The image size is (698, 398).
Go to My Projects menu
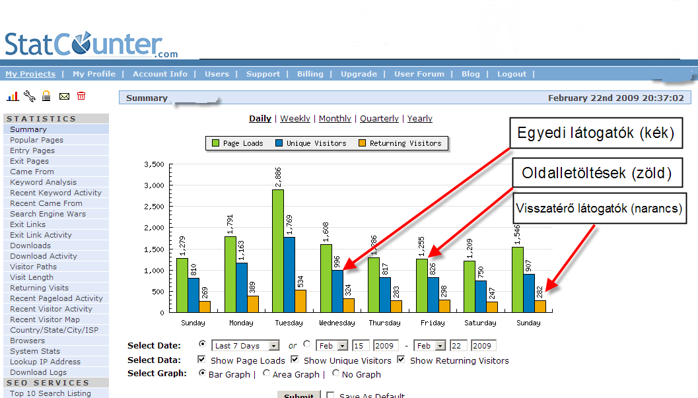coord(31,74)
